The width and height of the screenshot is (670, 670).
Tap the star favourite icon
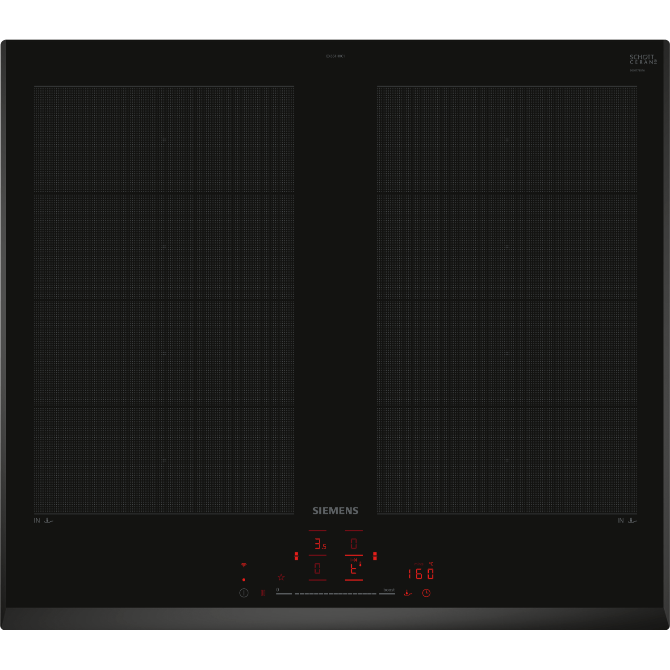(281, 577)
